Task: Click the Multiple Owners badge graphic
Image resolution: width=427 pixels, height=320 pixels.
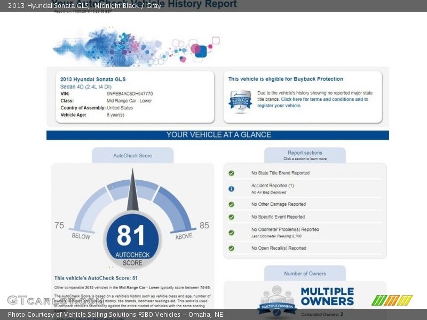Action: tap(277, 301)
